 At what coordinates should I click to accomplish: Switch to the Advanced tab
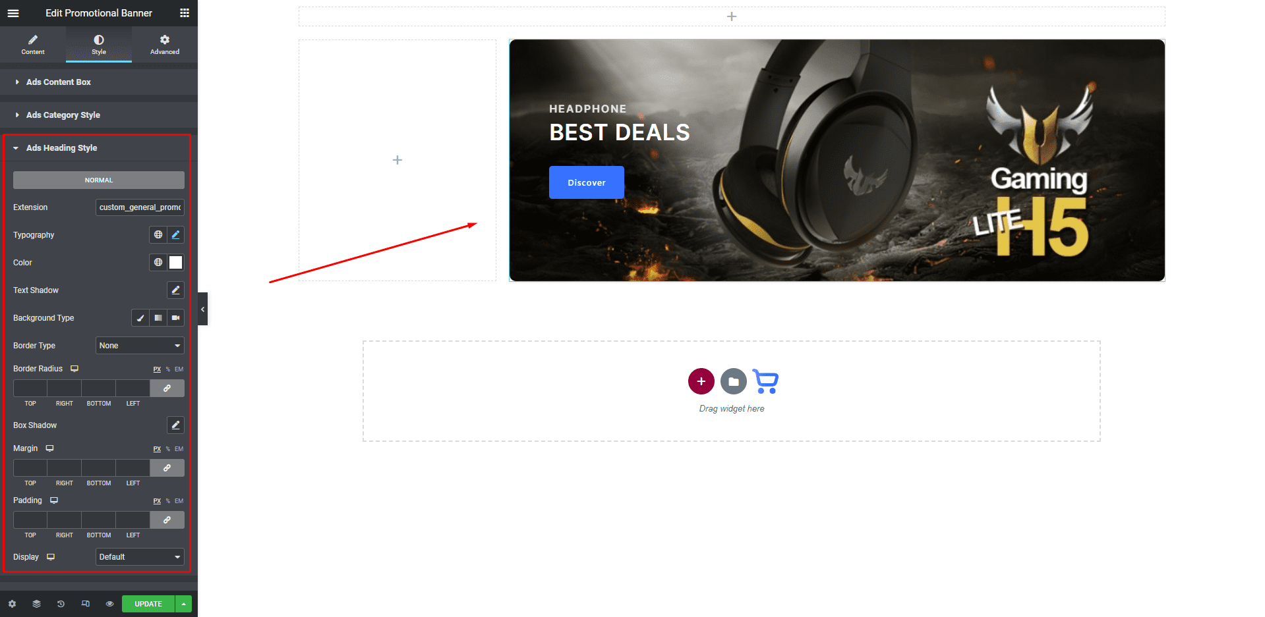click(165, 45)
